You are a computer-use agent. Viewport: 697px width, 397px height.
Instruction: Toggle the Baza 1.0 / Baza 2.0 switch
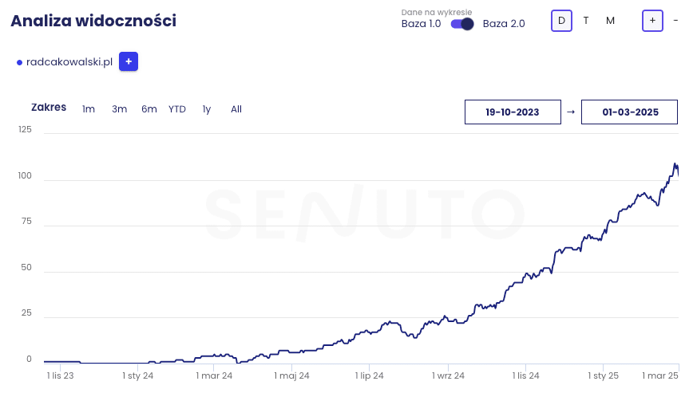point(462,24)
